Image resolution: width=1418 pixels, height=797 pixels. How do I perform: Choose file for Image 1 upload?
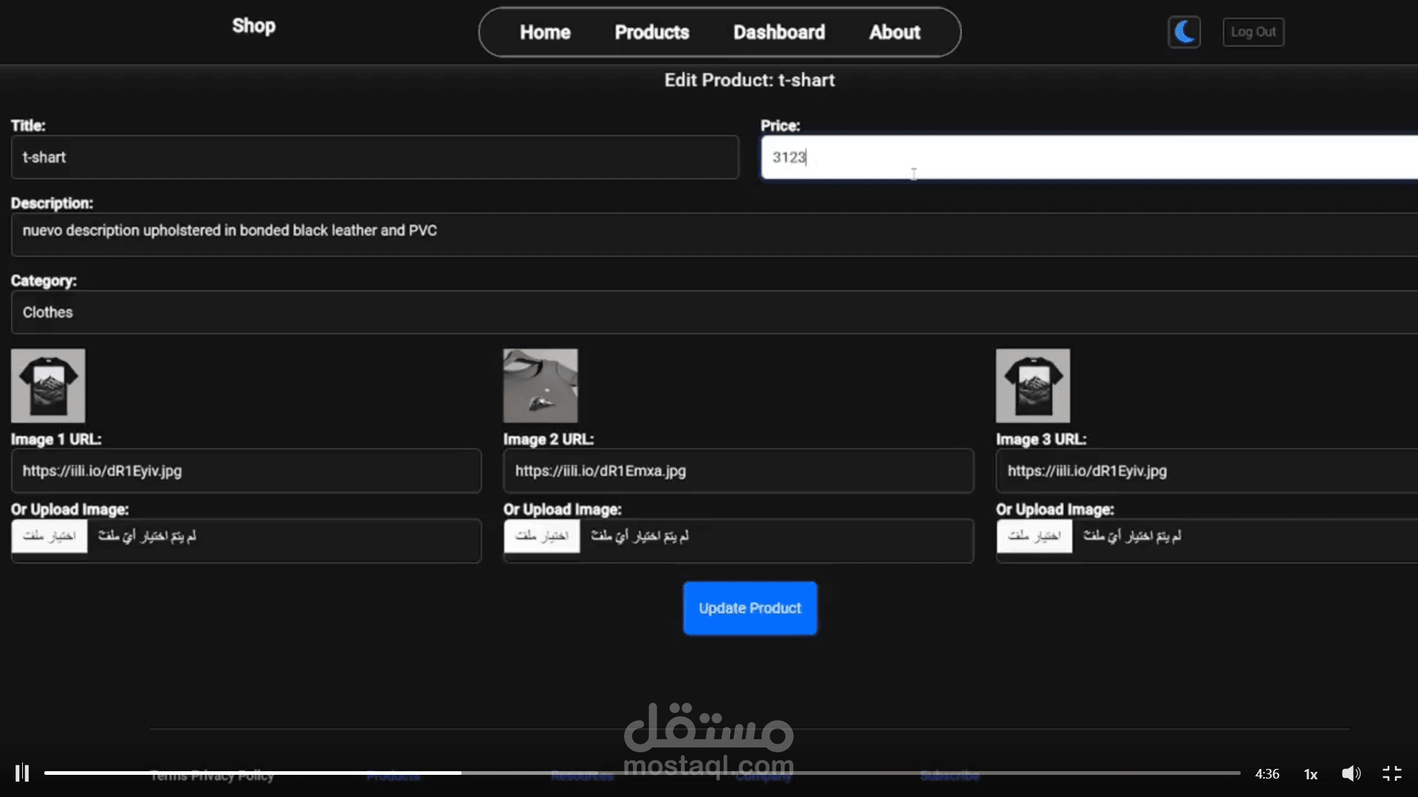tap(49, 536)
